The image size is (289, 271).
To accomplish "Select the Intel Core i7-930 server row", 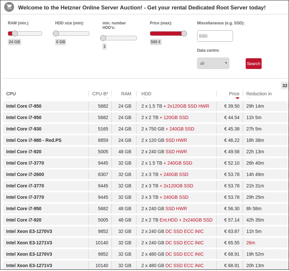I will click(146, 129).
